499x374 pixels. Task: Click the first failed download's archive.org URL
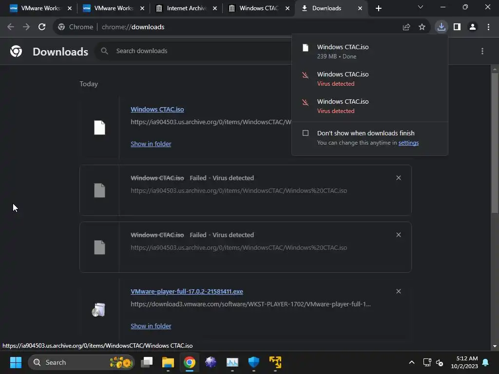pos(239,190)
